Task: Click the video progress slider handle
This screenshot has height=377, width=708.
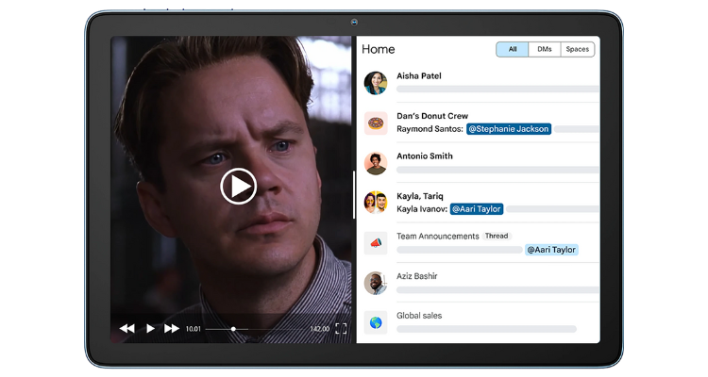Action: (233, 329)
